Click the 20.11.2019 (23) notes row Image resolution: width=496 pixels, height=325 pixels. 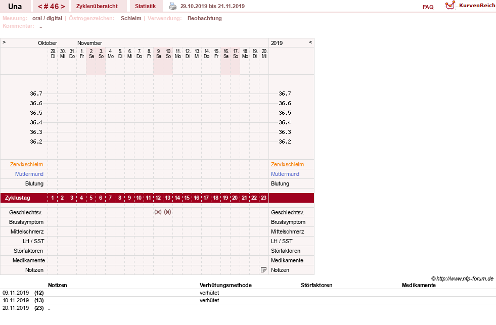[248, 308]
